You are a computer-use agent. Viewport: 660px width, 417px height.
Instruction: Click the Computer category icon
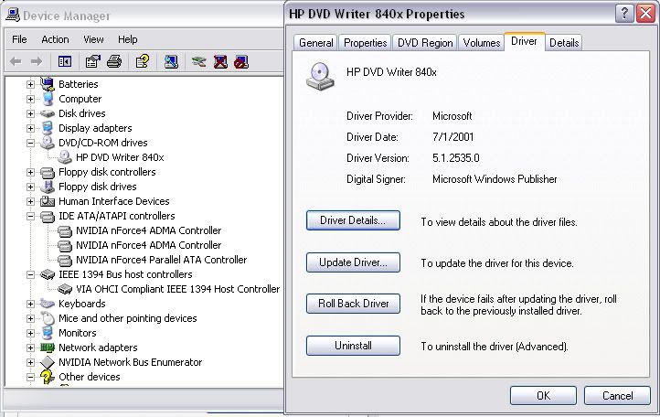48,99
